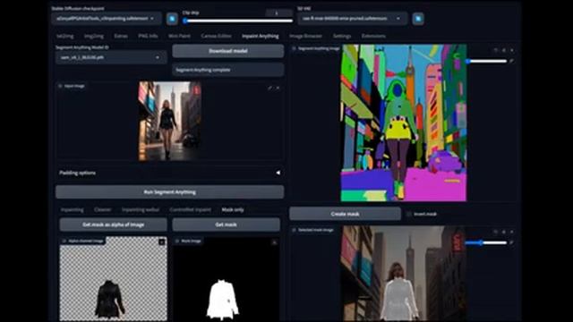Edit the input image with pencil icon
Image resolution: width=573 pixels, height=322 pixels.
269,88
